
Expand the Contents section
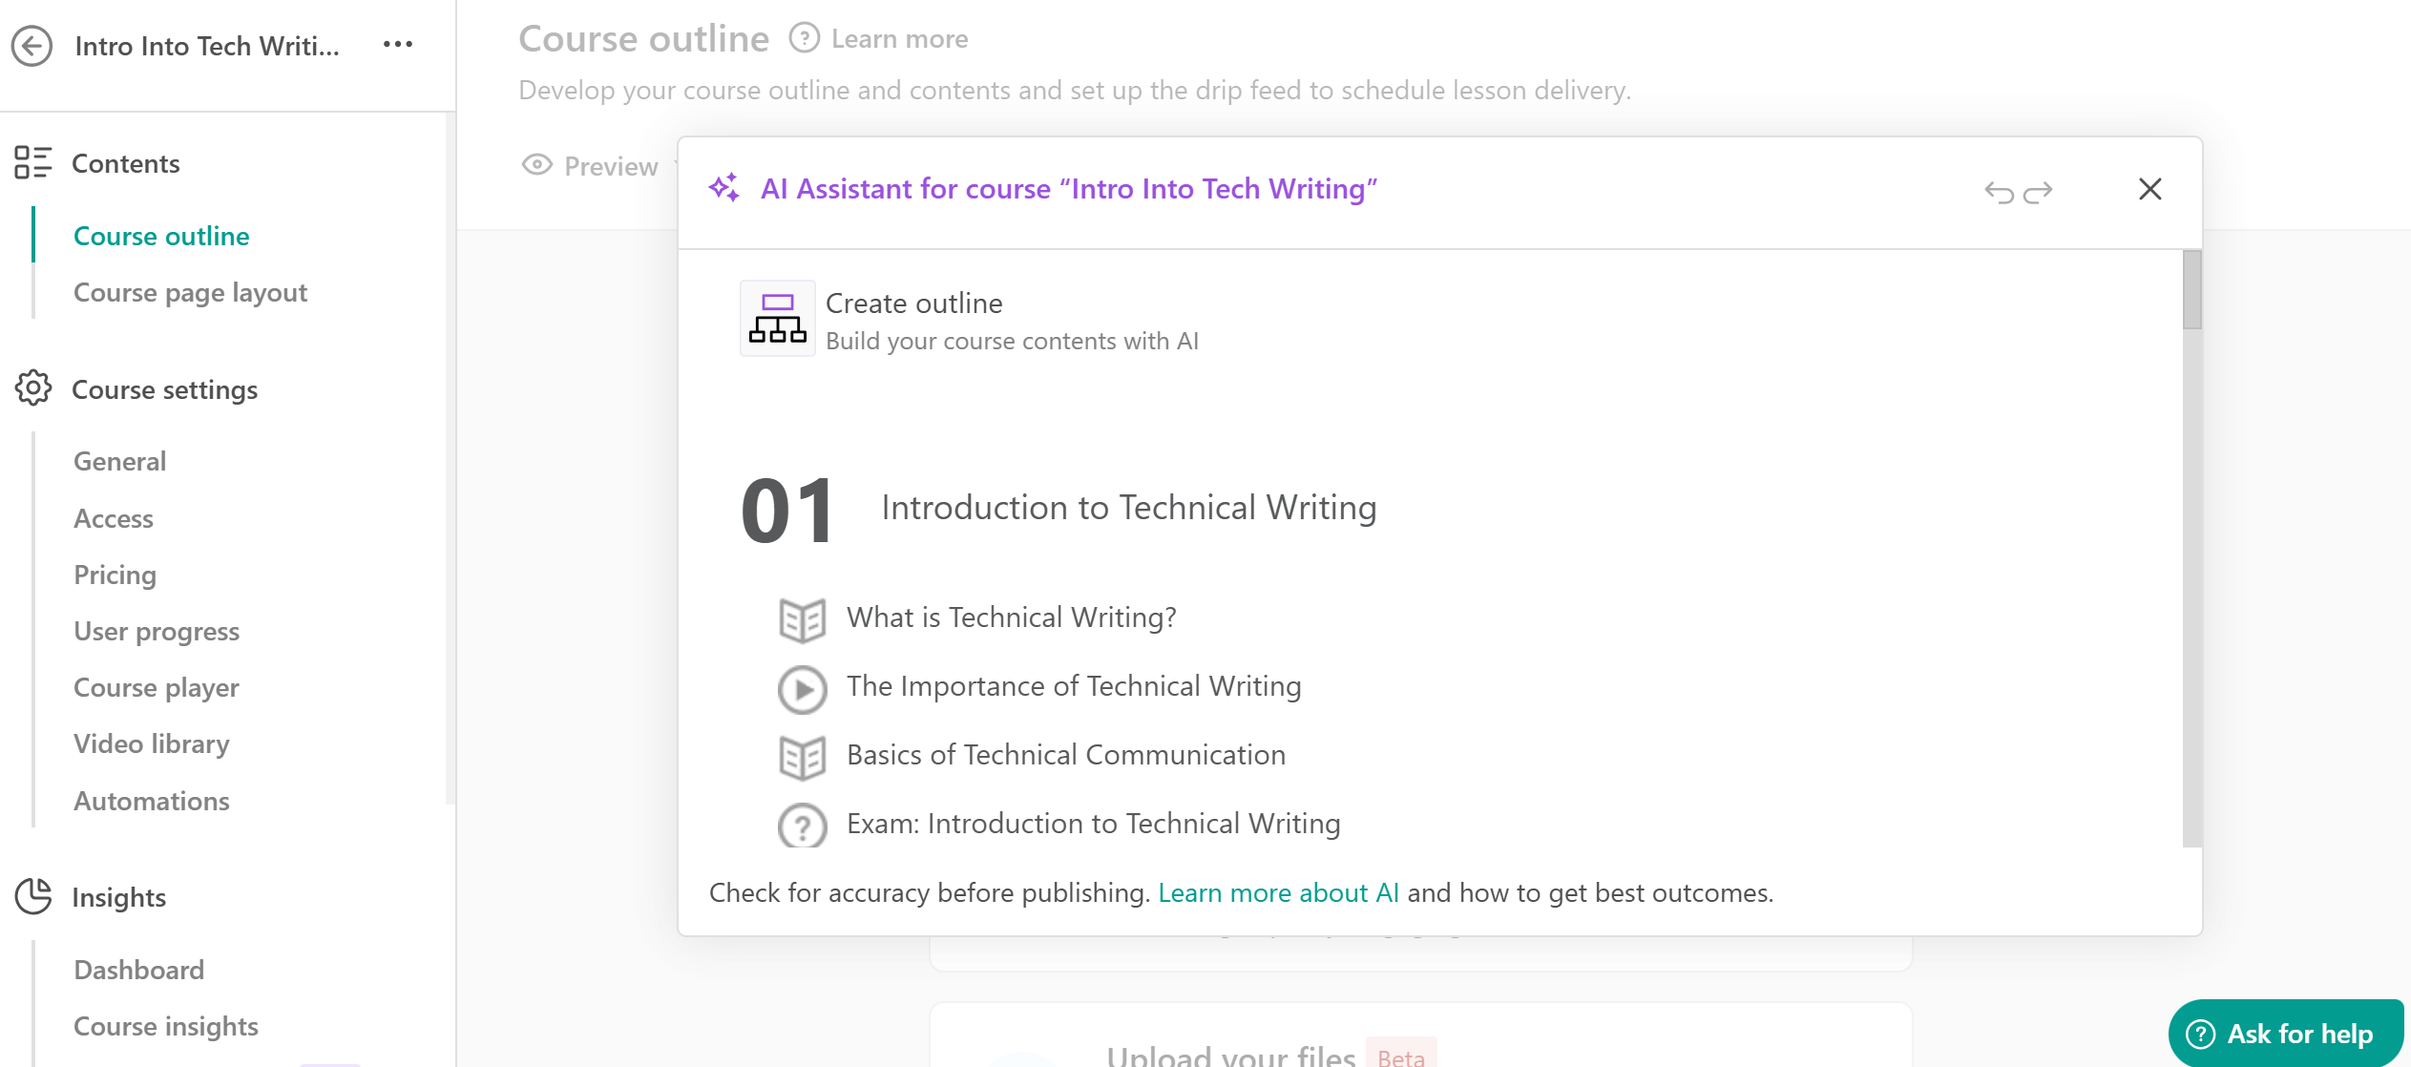pyautogui.click(x=126, y=163)
